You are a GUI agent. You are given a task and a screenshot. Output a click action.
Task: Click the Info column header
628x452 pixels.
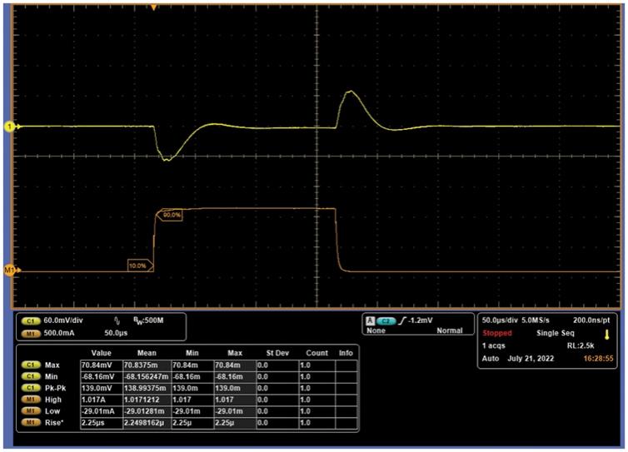pos(344,353)
